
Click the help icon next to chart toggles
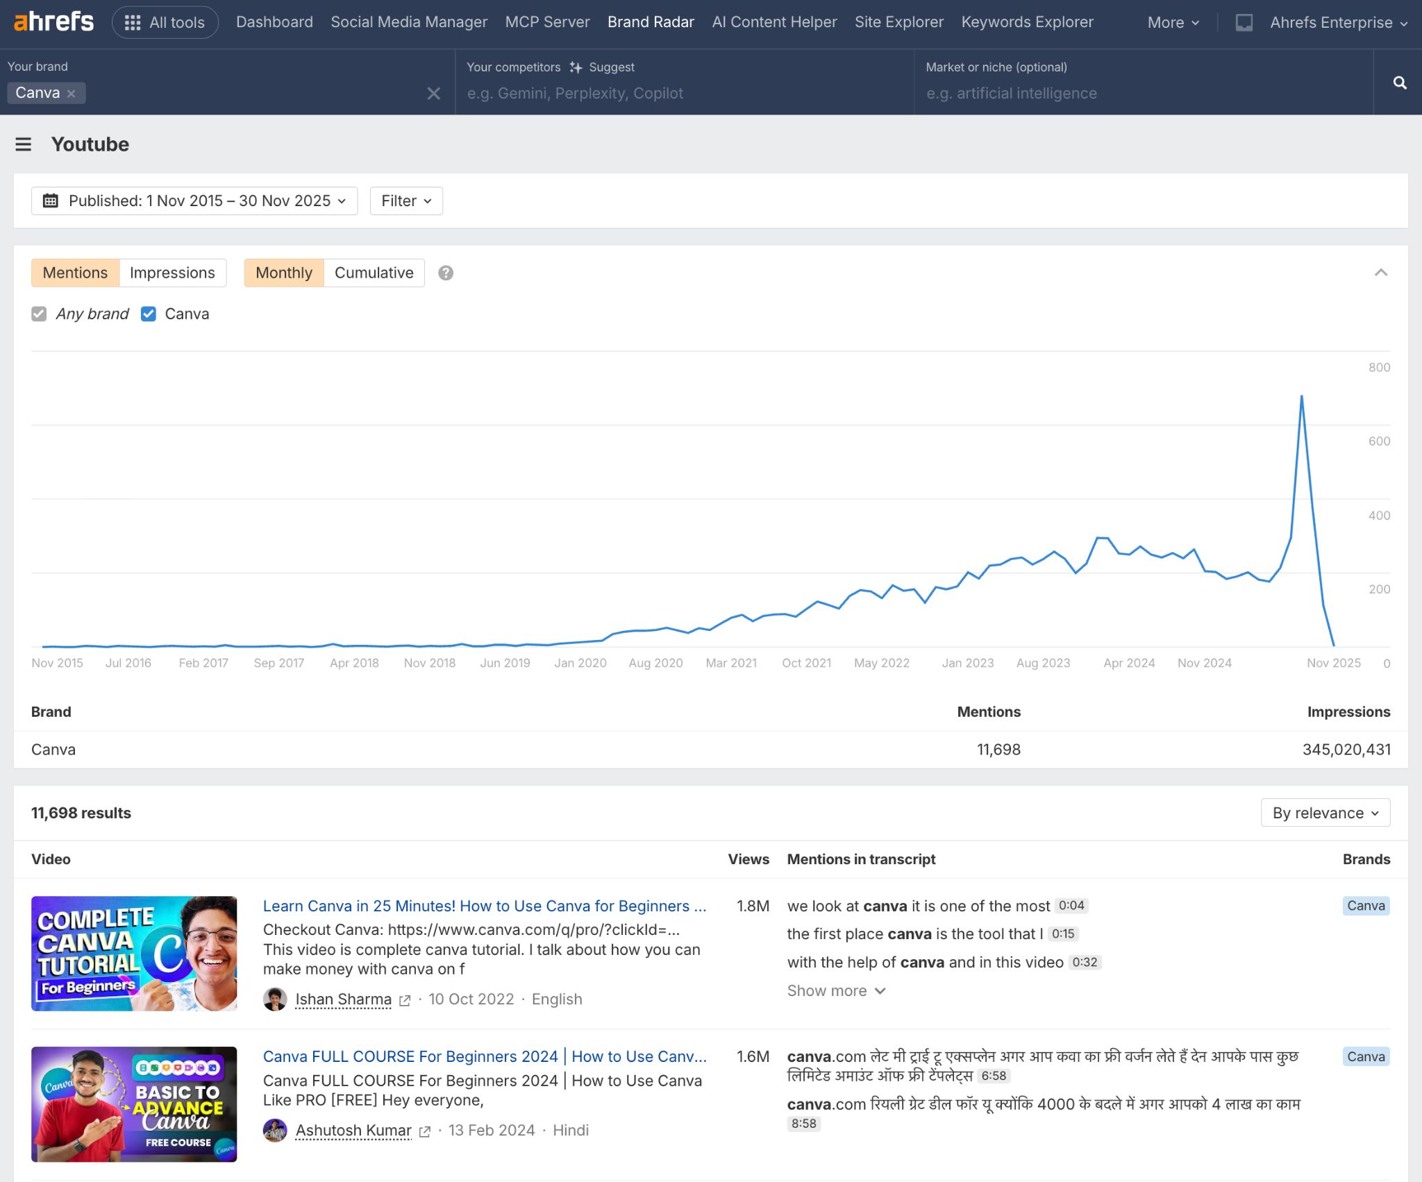tap(445, 273)
